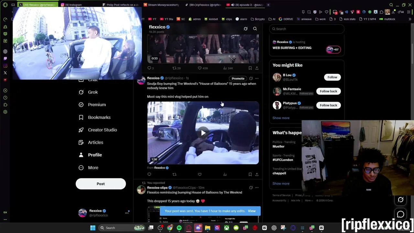Viewport: 414px width, 233px height.
Task: Open Windows Start menu
Action: pyautogui.click(x=93, y=228)
